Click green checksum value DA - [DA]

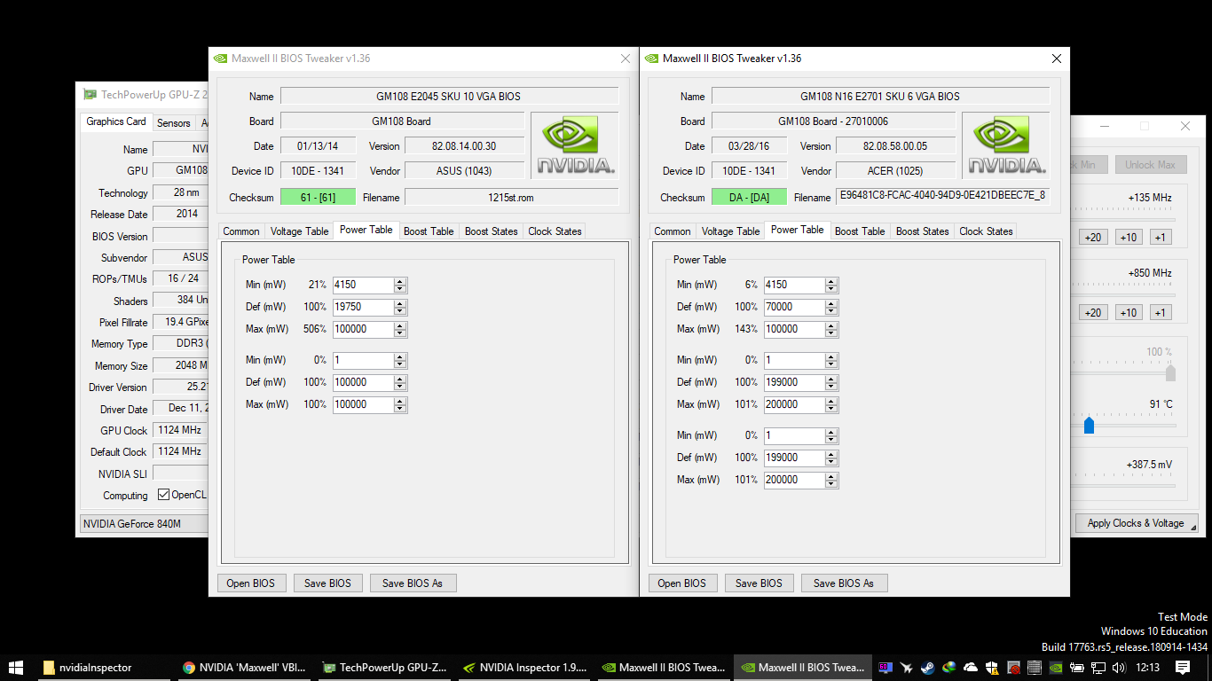click(750, 197)
